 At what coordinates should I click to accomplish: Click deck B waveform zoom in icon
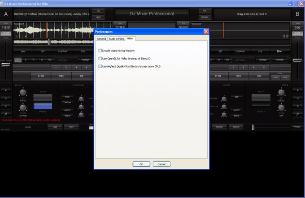coord(287,36)
